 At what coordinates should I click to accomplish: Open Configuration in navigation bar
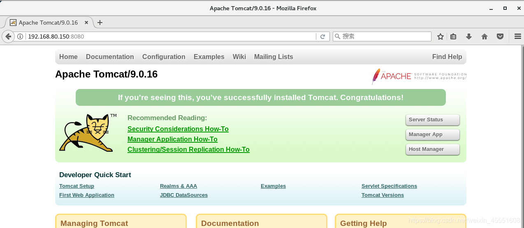point(164,57)
